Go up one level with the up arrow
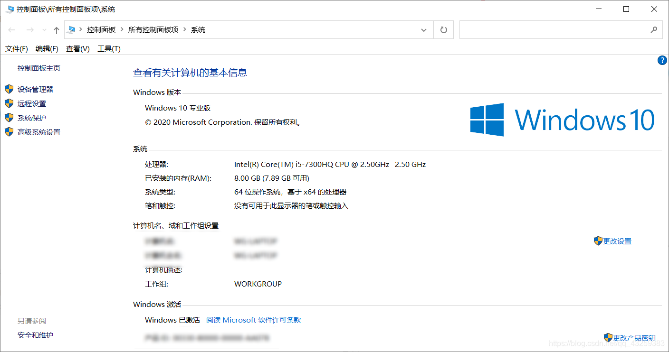 (57, 30)
